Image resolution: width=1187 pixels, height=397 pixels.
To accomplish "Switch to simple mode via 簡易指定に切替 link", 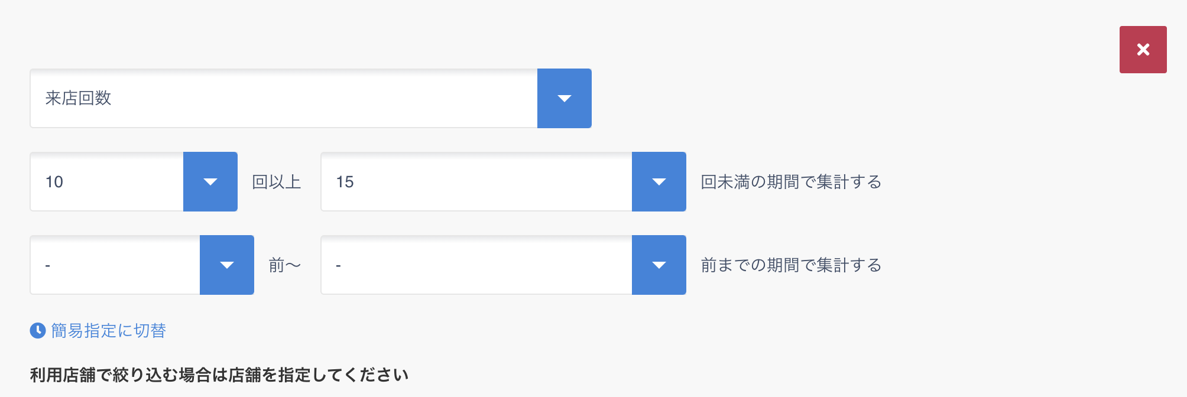I will (109, 330).
